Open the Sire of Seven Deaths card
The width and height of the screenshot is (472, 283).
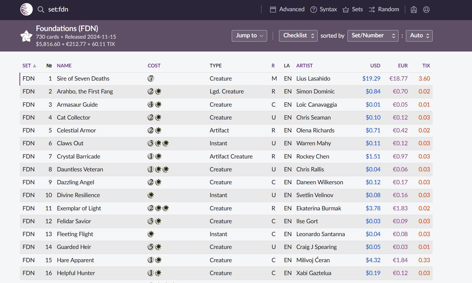pos(83,79)
